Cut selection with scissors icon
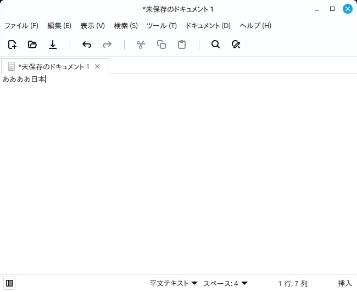The height and width of the screenshot is (292, 357). [x=141, y=44]
